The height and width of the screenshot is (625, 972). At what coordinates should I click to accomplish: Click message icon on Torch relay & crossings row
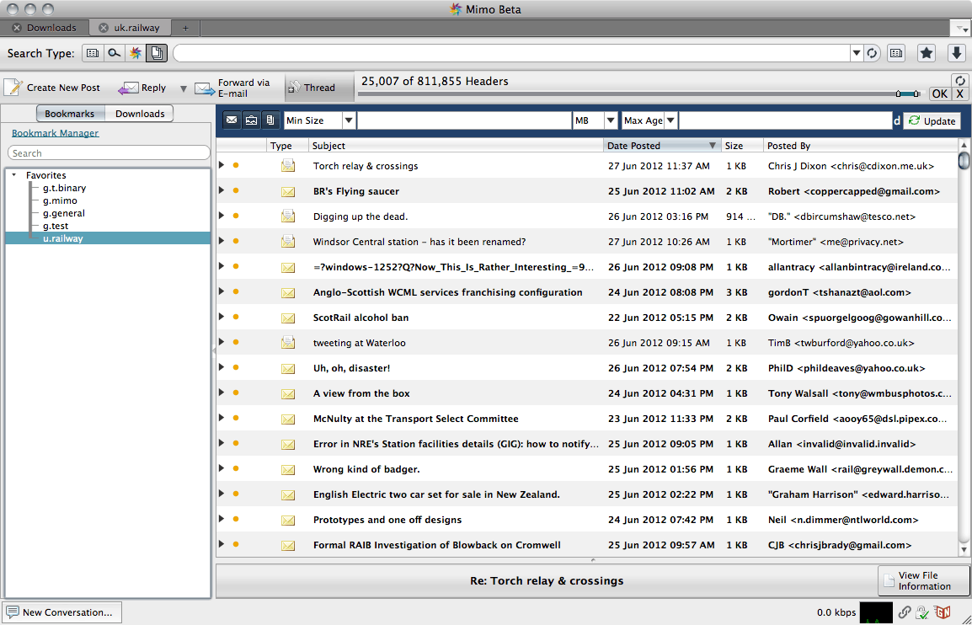coord(287,166)
